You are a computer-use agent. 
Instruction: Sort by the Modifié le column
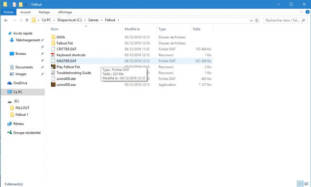pyautogui.click(x=132, y=29)
